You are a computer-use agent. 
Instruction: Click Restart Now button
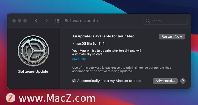172,37
